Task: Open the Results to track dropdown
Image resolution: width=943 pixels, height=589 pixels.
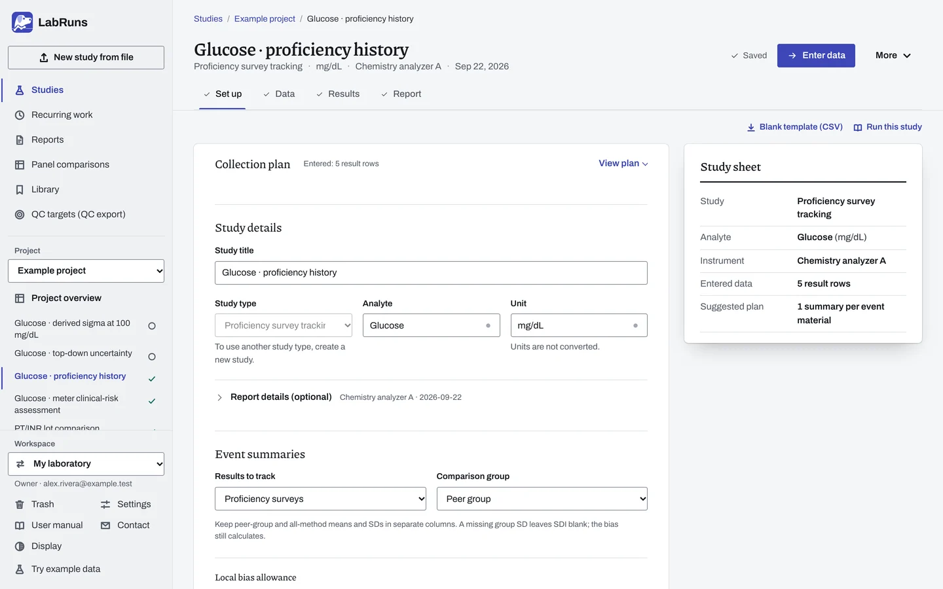Action: [320, 499]
